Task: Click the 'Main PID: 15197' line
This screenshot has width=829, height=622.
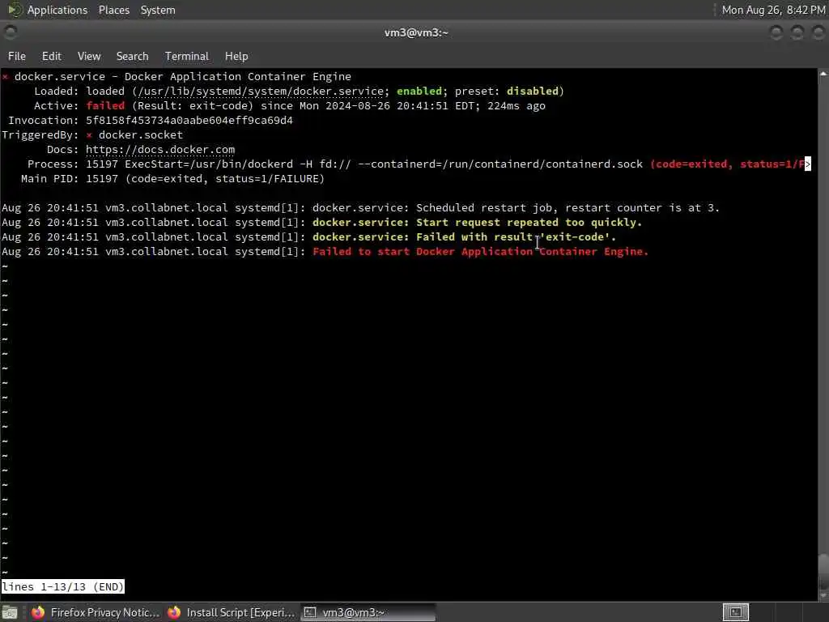Action: [x=172, y=179]
